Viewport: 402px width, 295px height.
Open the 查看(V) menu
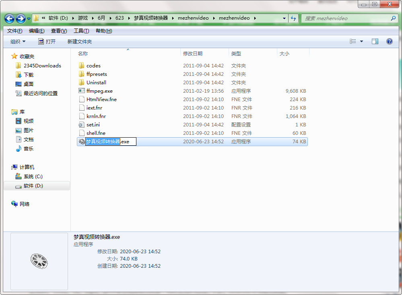59,31
